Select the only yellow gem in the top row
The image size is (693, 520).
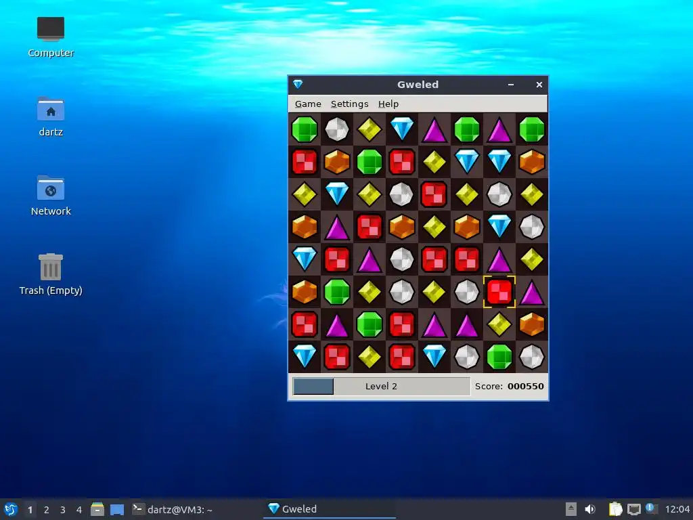[370, 129]
